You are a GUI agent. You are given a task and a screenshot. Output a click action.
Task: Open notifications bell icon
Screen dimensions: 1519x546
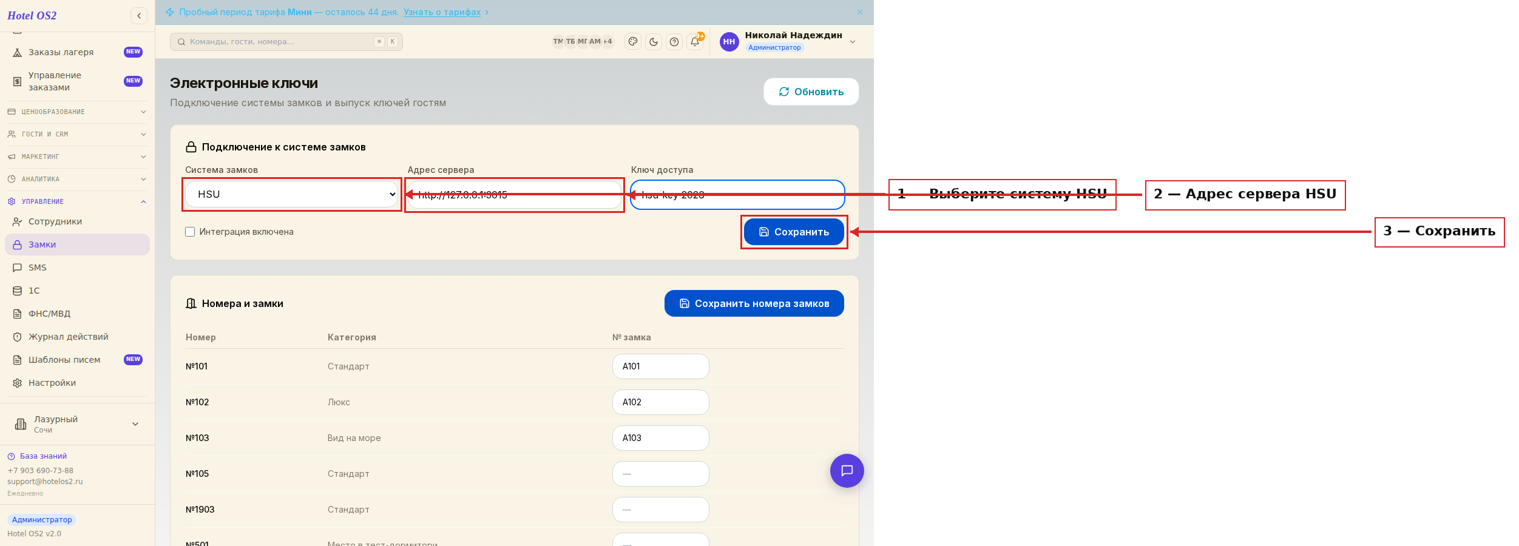[695, 42]
